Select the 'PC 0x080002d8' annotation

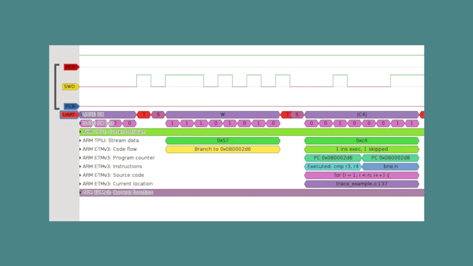391,158
